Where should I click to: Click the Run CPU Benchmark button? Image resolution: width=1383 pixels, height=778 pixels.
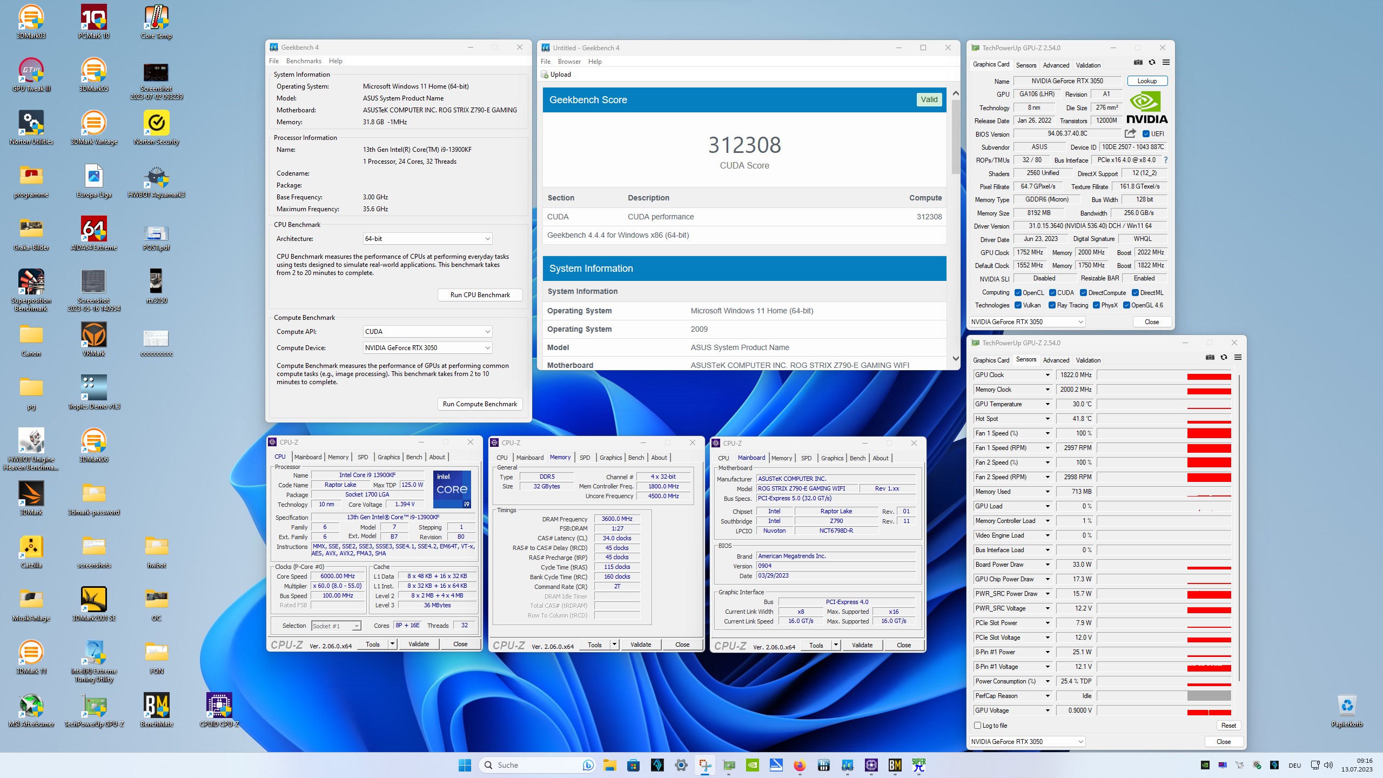[480, 295]
